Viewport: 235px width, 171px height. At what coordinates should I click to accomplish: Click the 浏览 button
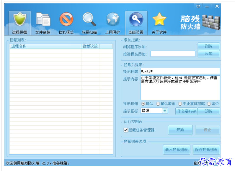(x=209, y=46)
